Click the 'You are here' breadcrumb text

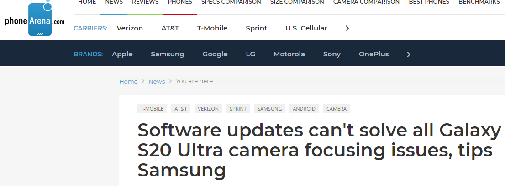pyautogui.click(x=194, y=81)
